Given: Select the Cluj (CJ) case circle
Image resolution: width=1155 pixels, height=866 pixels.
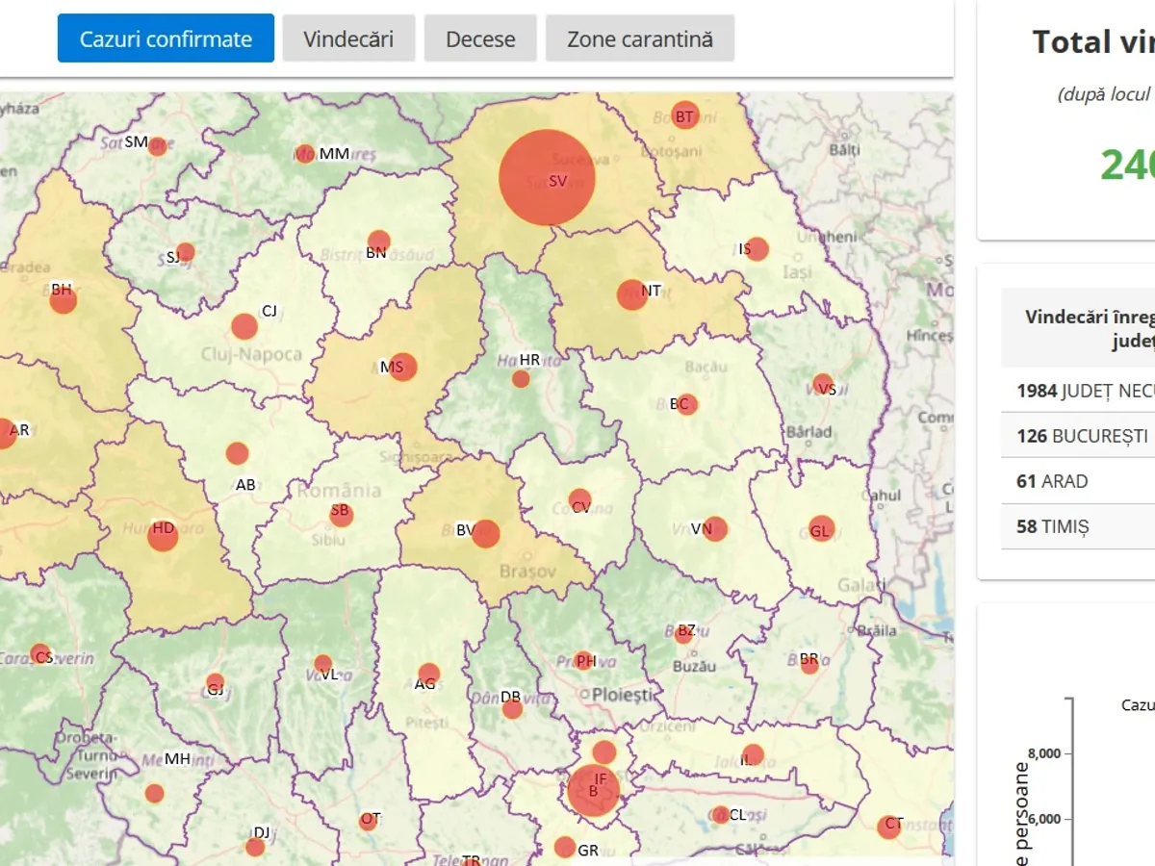Looking at the screenshot, I should pyautogui.click(x=244, y=326).
